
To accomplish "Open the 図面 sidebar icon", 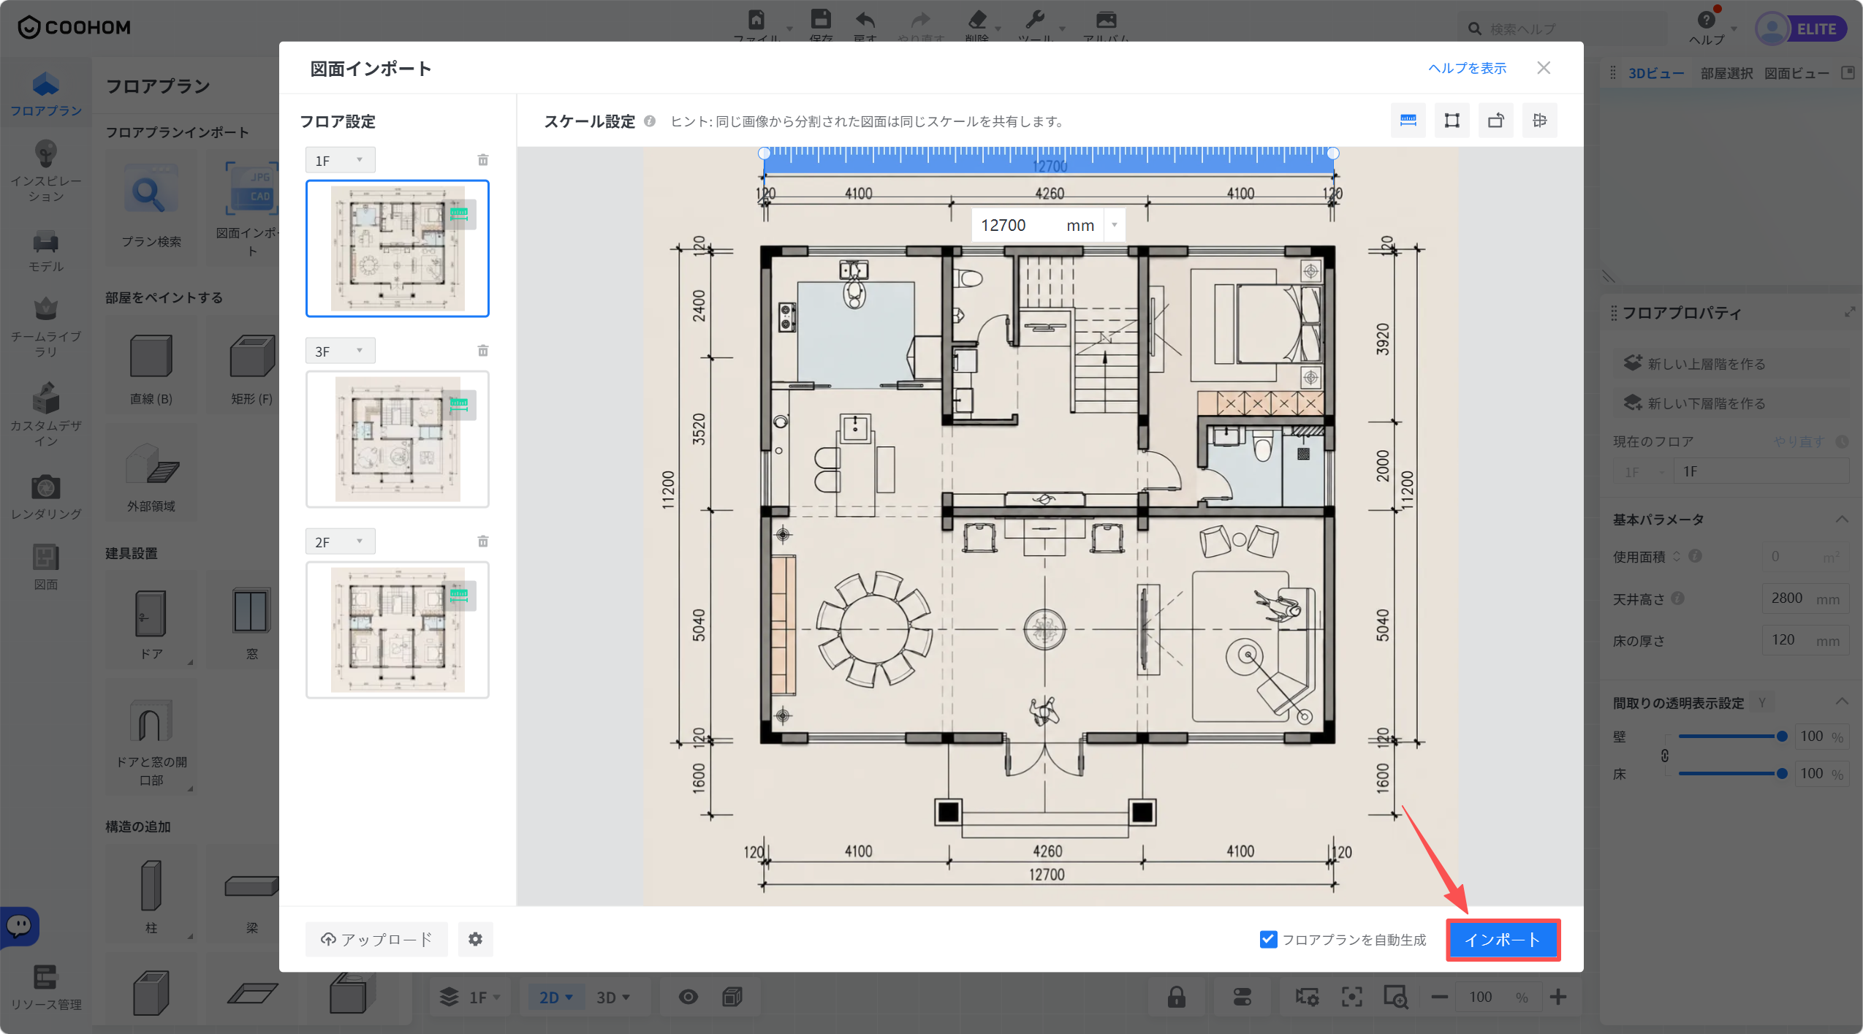I will (x=45, y=567).
